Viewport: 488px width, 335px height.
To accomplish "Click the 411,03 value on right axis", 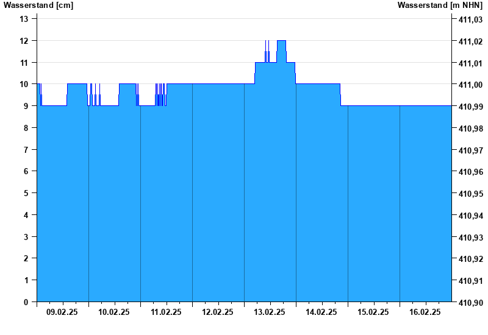I will tap(470, 19).
